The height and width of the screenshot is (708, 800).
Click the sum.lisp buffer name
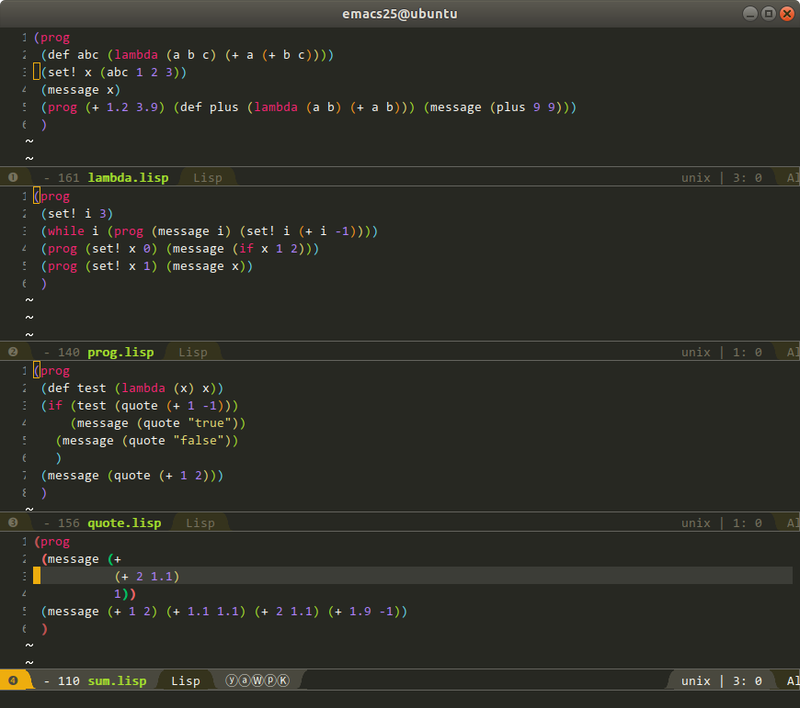click(x=117, y=680)
